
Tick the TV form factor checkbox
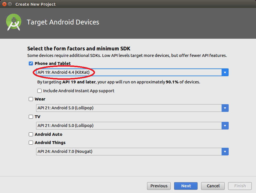pyautogui.click(x=31, y=117)
